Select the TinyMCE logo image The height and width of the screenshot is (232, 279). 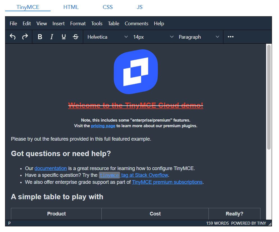point(136,72)
